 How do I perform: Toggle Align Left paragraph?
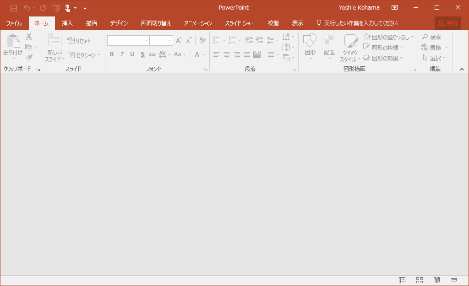[217, 54]
